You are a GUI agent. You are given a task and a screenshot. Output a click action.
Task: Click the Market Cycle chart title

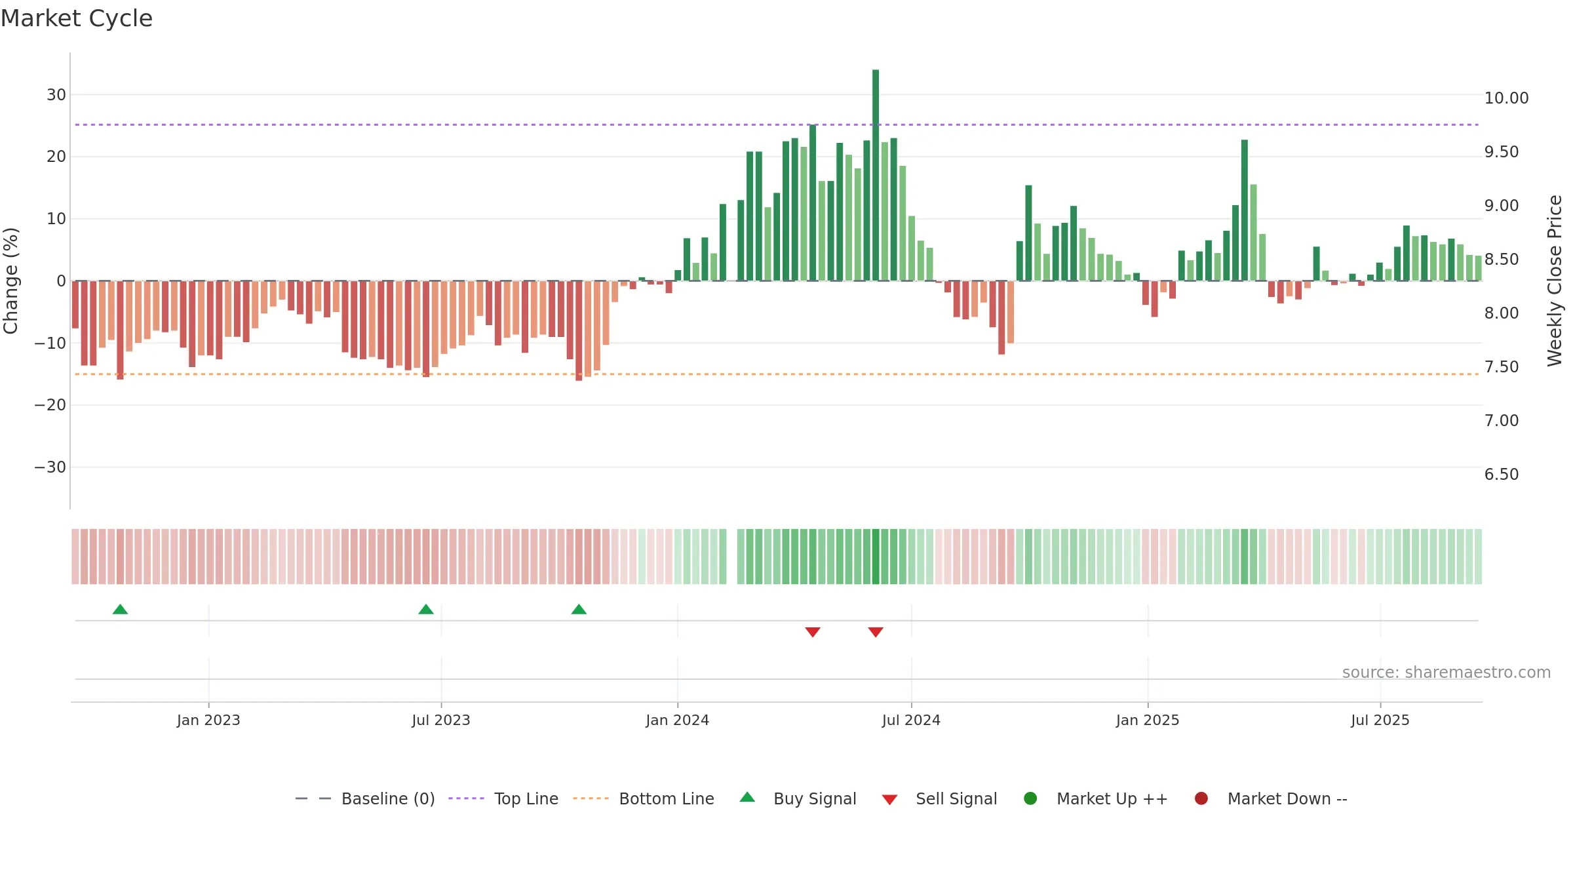click(x=77, y=18)
